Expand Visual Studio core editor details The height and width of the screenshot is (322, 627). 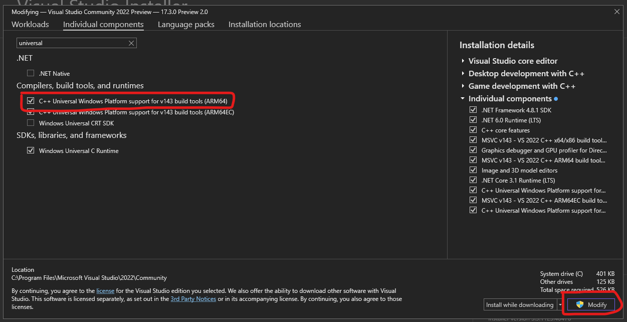[463, 61]
